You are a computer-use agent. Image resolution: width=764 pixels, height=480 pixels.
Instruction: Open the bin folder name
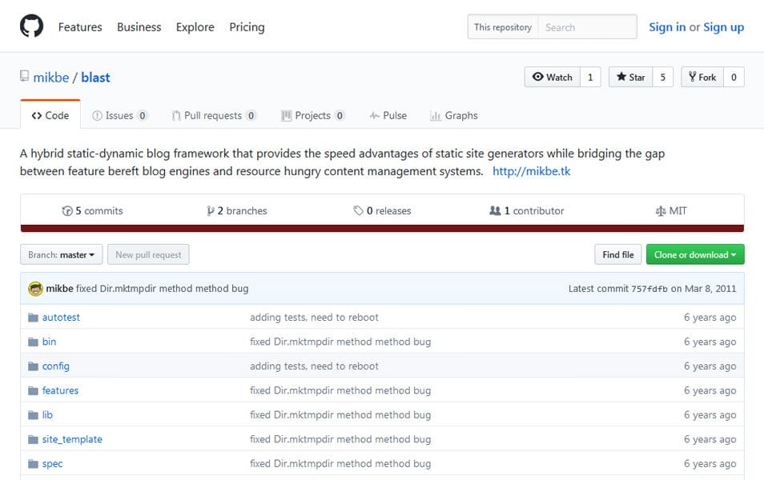pyautogui.click(x=49, y=342)
